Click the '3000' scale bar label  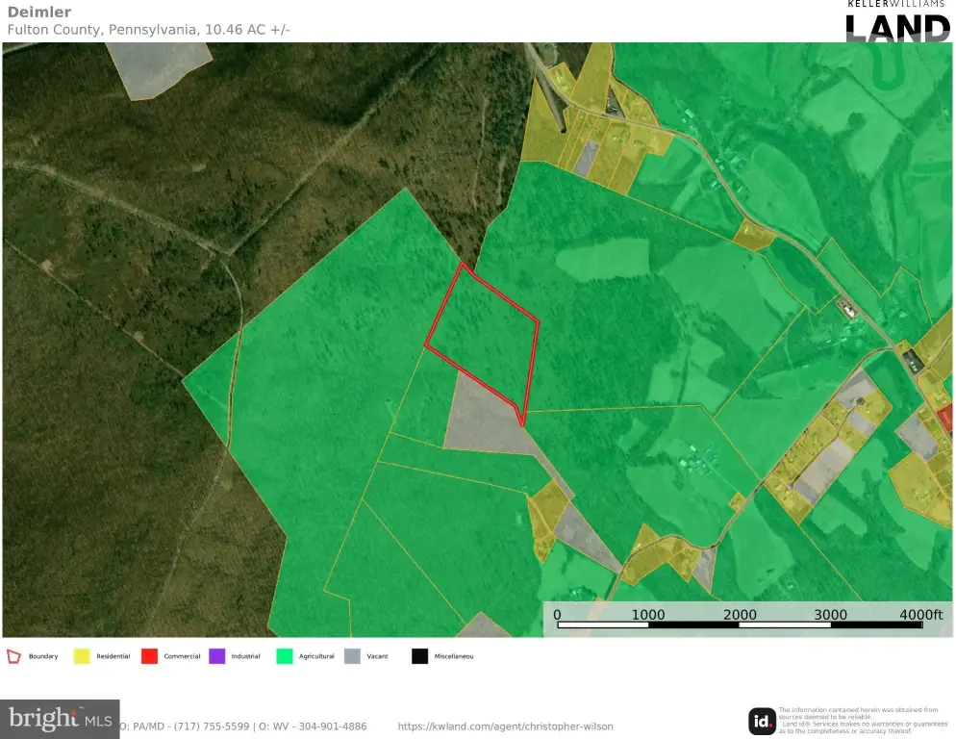click(x=830, y=615)
